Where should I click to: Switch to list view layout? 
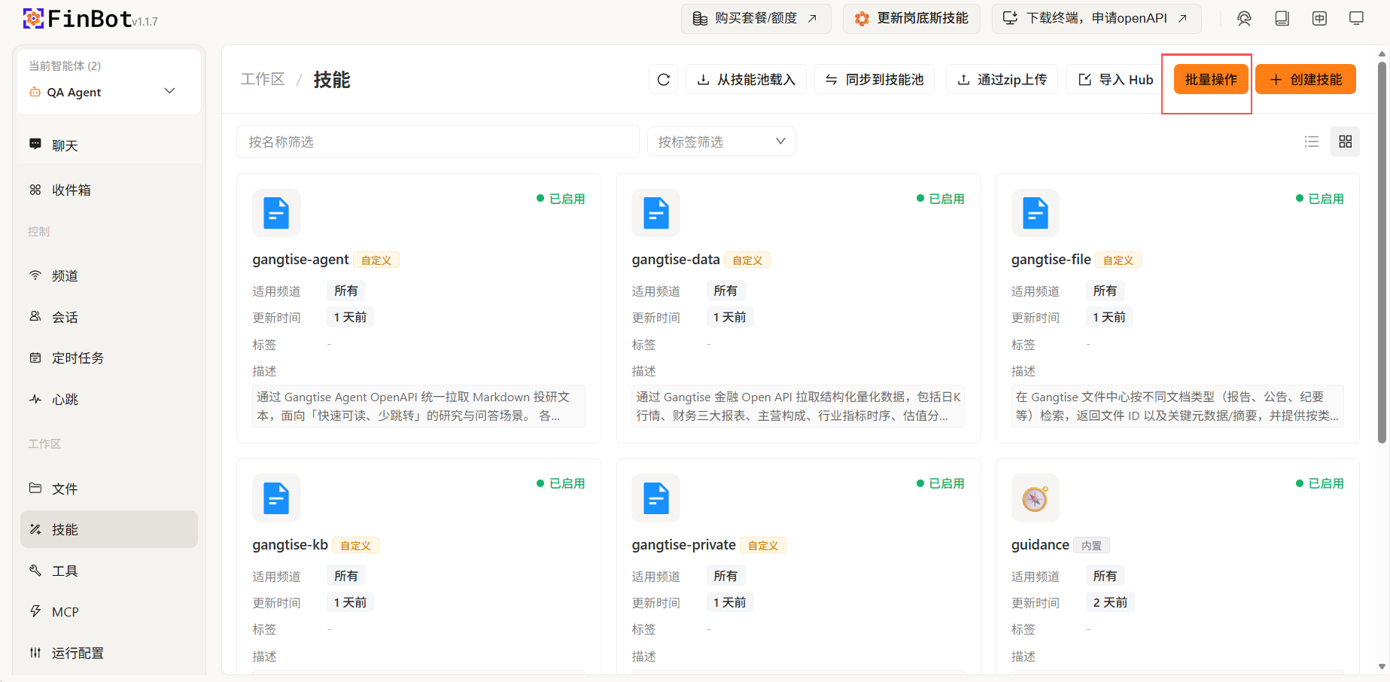tap(1312, 142)
